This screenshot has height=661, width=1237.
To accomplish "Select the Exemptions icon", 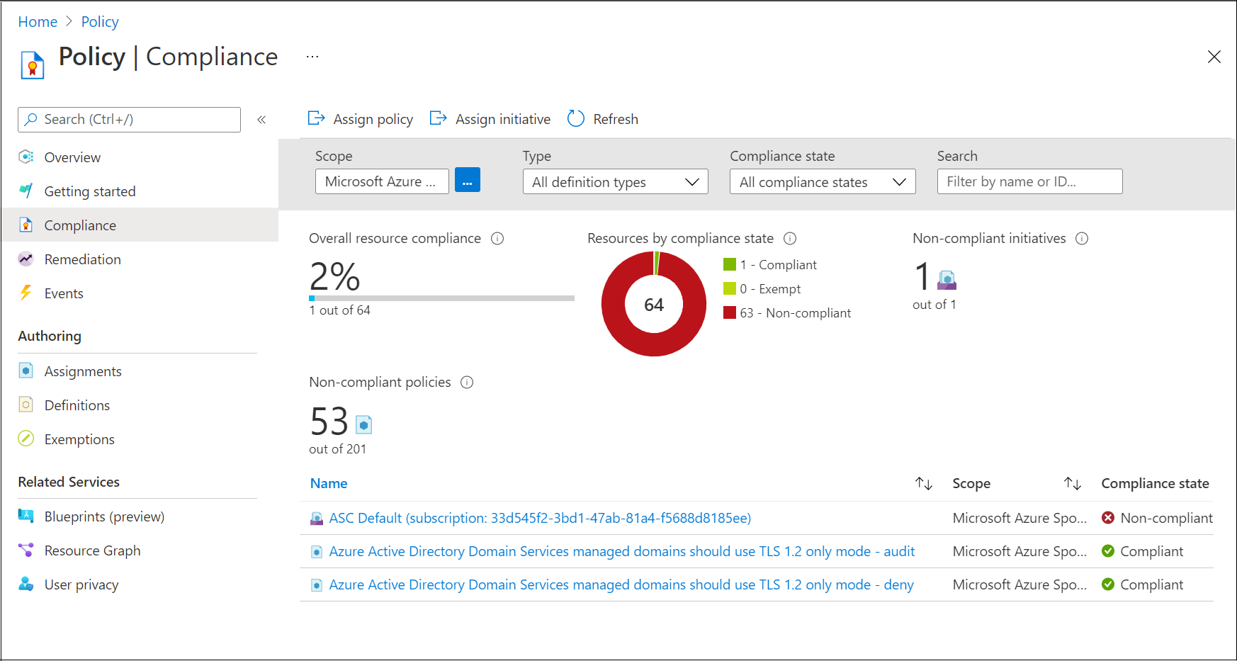I will (x=26, y=439).
